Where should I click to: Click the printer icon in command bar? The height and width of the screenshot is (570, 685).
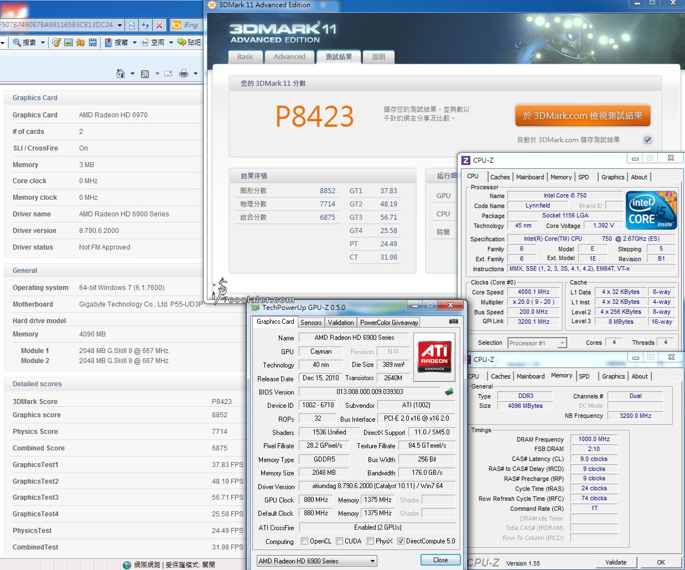click(x=184, y=74)
